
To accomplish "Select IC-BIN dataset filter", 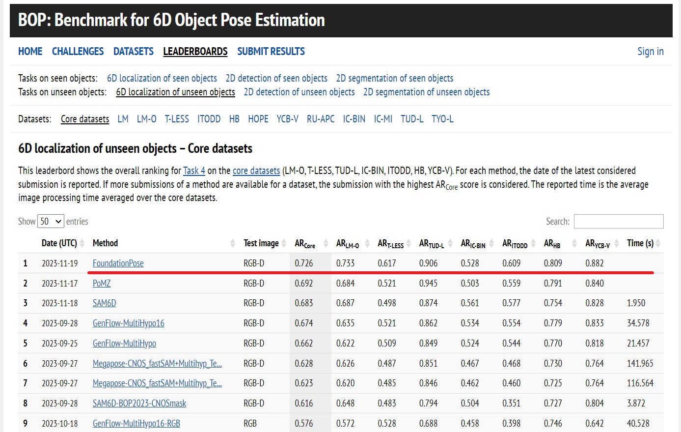I will click(x=354, y=119).
